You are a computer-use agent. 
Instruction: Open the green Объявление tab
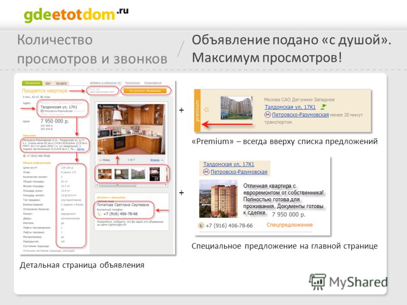(32, 83)
